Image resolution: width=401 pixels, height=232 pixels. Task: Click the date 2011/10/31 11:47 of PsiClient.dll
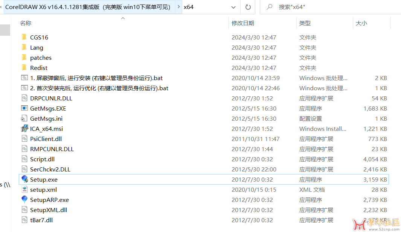tap(256, 139)
